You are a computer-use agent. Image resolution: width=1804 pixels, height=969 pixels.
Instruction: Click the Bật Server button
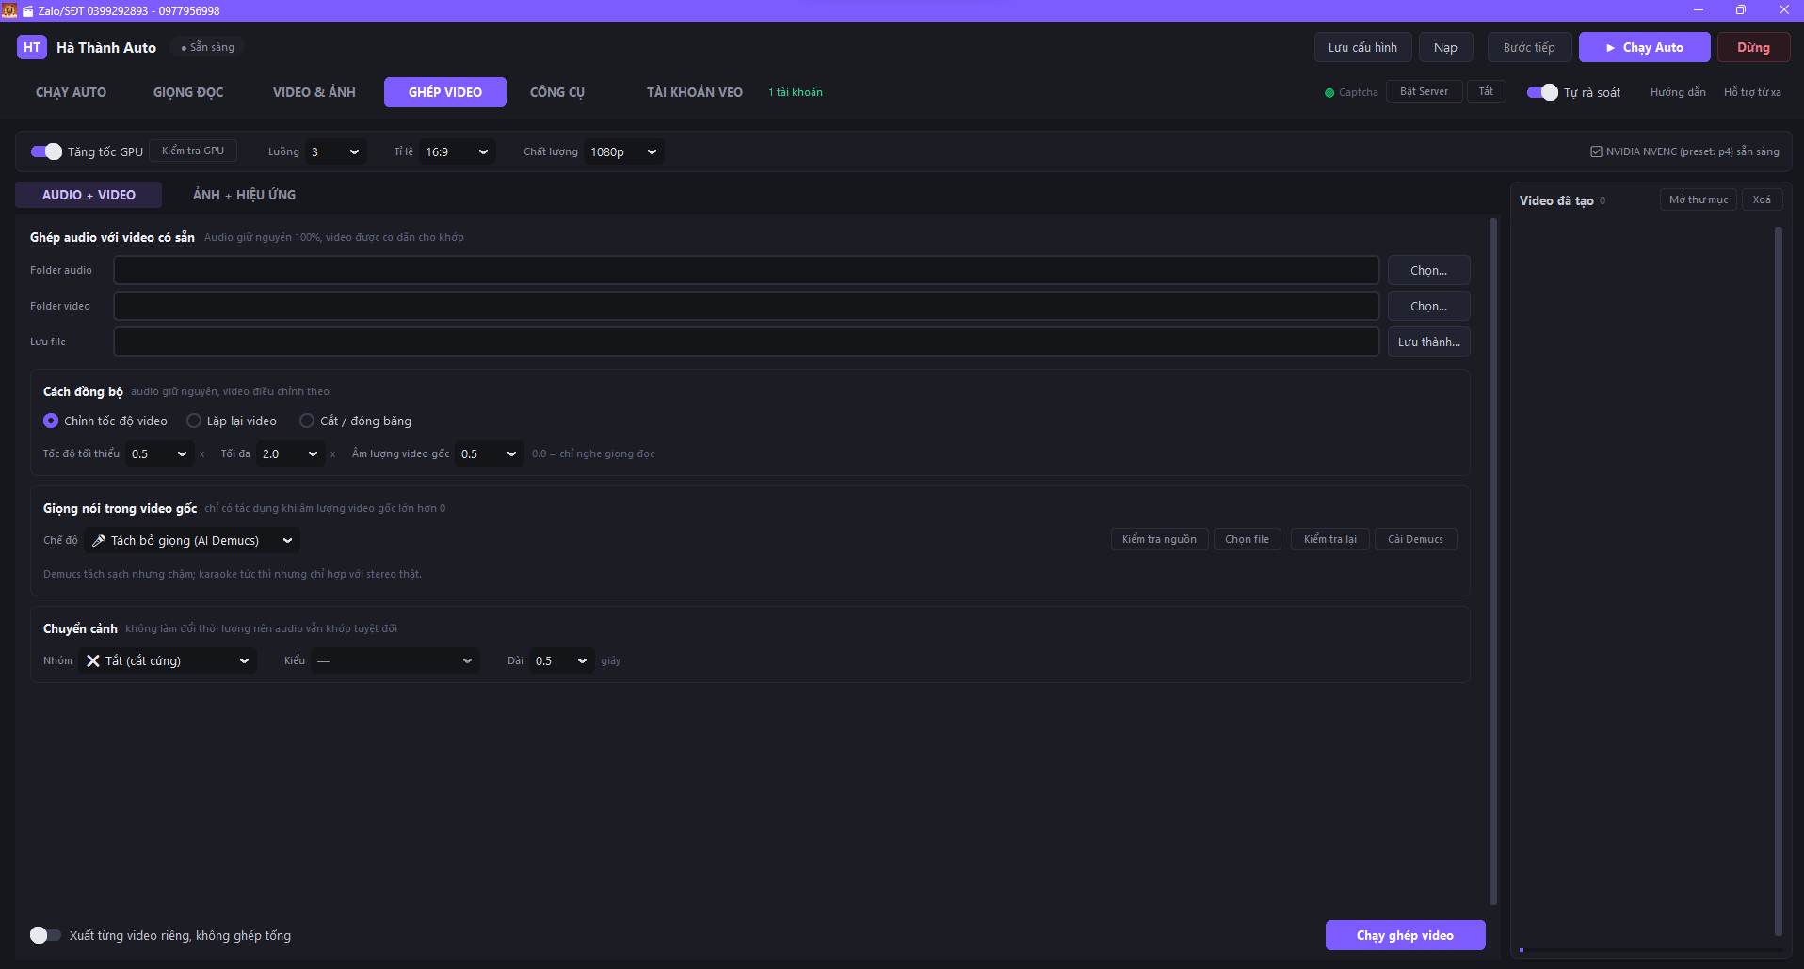[x=1424, y=91]
